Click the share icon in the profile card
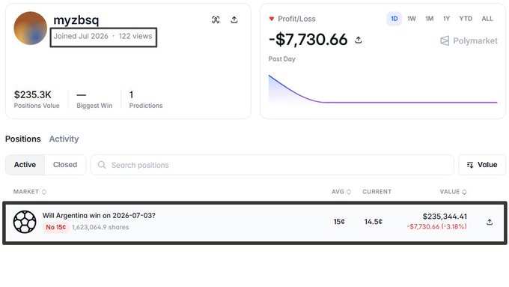The width and height of the screenshot is (509, 287). (234, 19)
